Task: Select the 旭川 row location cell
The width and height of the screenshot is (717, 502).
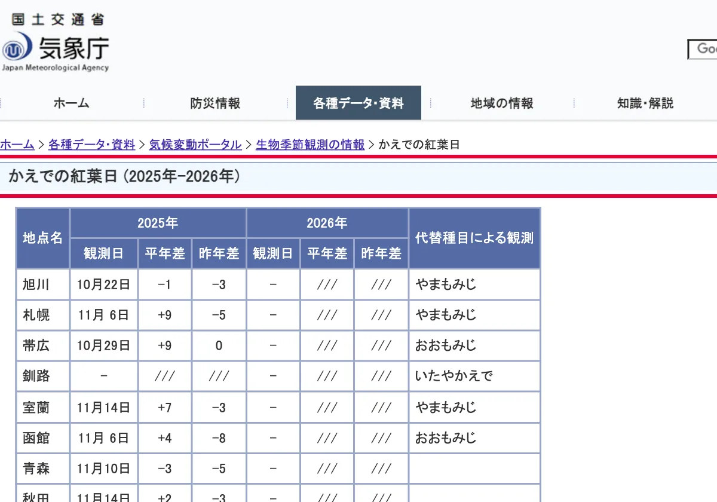Action: click(43, 284)
